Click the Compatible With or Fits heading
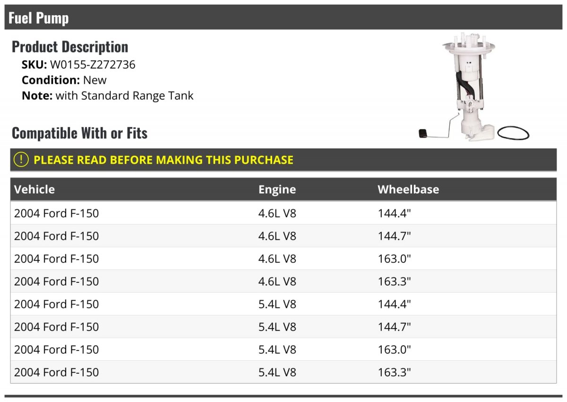Image resolution: width=567 pixels, height=402 pixels. click(x=79, y=133)
